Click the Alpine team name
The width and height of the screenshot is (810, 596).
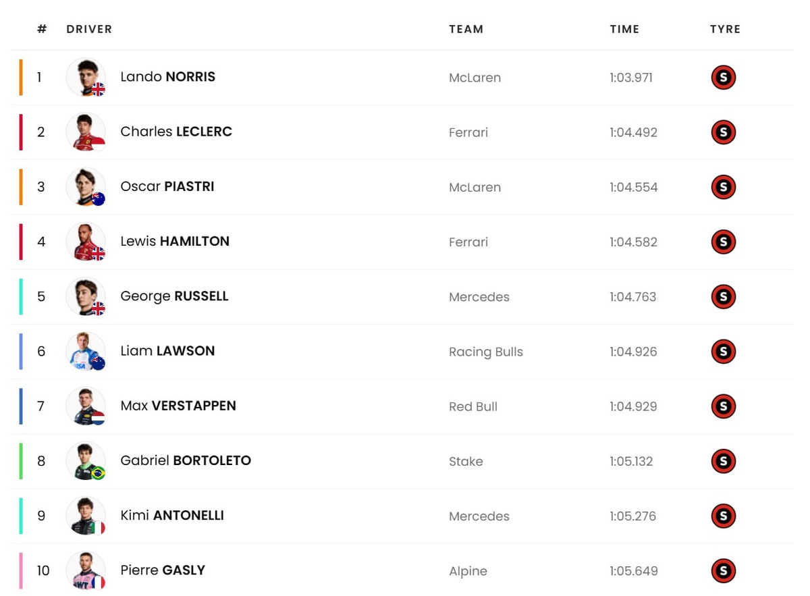(x=468, y=571)
